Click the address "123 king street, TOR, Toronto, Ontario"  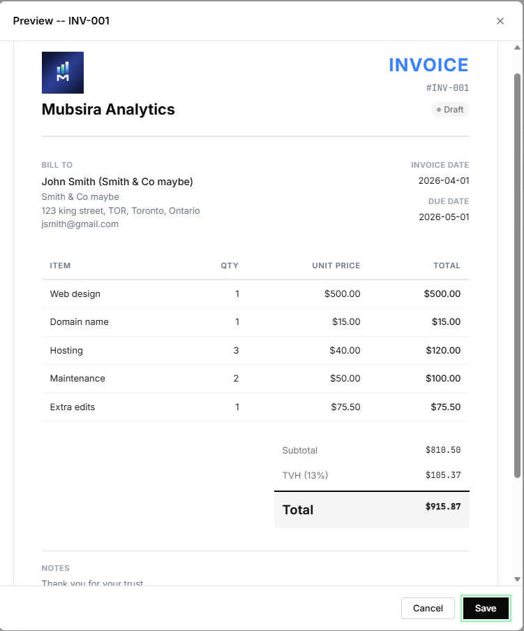(x=121, y=211)
